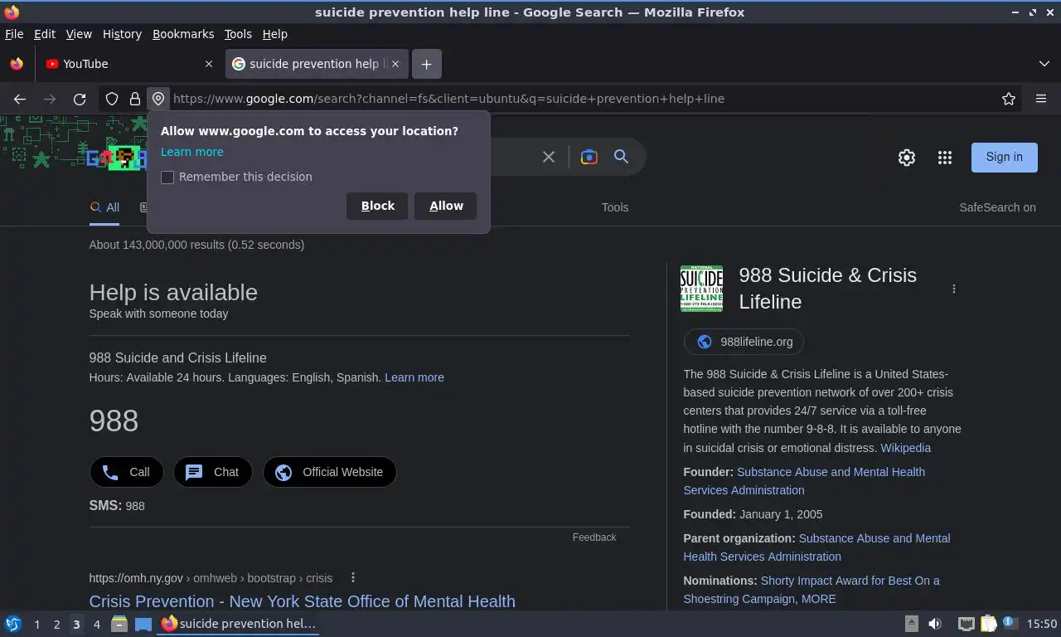1061x637 pixels.
Task: Open Learn more link beside Languages
Action: pyautogui.click(x=414, y=377)
